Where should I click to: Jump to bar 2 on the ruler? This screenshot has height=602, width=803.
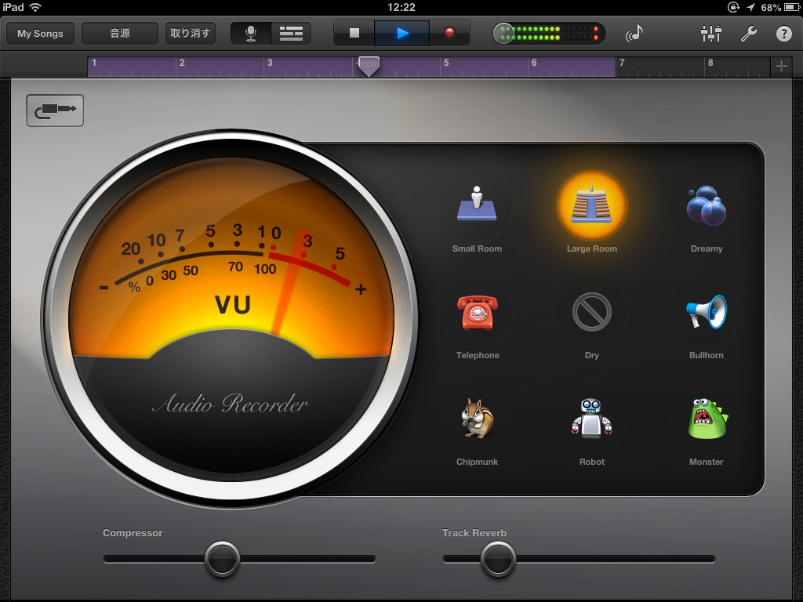pos(182,63)
